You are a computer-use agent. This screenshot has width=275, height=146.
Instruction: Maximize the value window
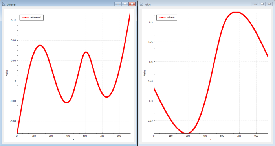pyautogui.click(x=262, y=4)
